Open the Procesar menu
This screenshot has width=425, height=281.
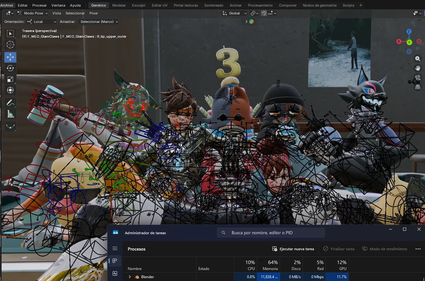pyautogui.click(x=39, y=5)
